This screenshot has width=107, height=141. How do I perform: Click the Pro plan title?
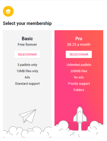[x=79, y=39]
